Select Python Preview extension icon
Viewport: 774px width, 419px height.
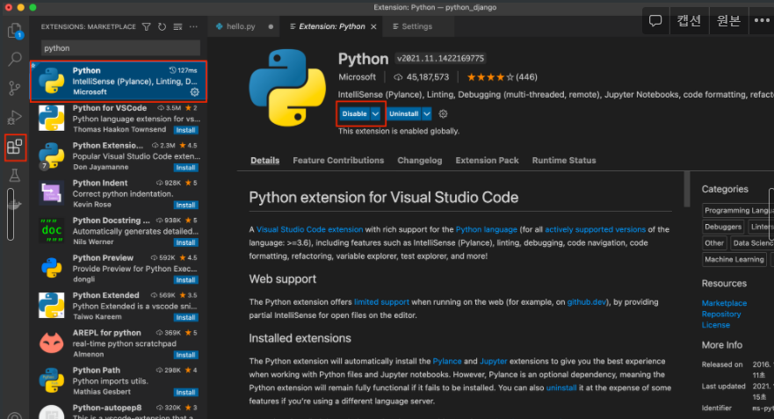pos(51,268)
